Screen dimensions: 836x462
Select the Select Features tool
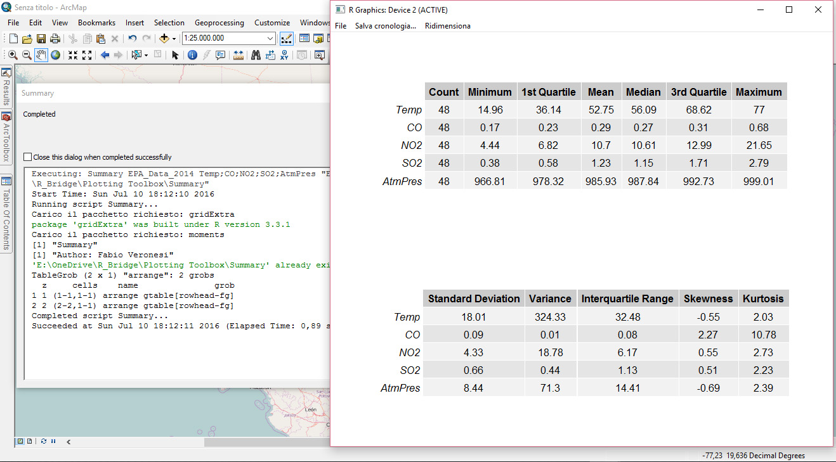[x=136, y=55]
